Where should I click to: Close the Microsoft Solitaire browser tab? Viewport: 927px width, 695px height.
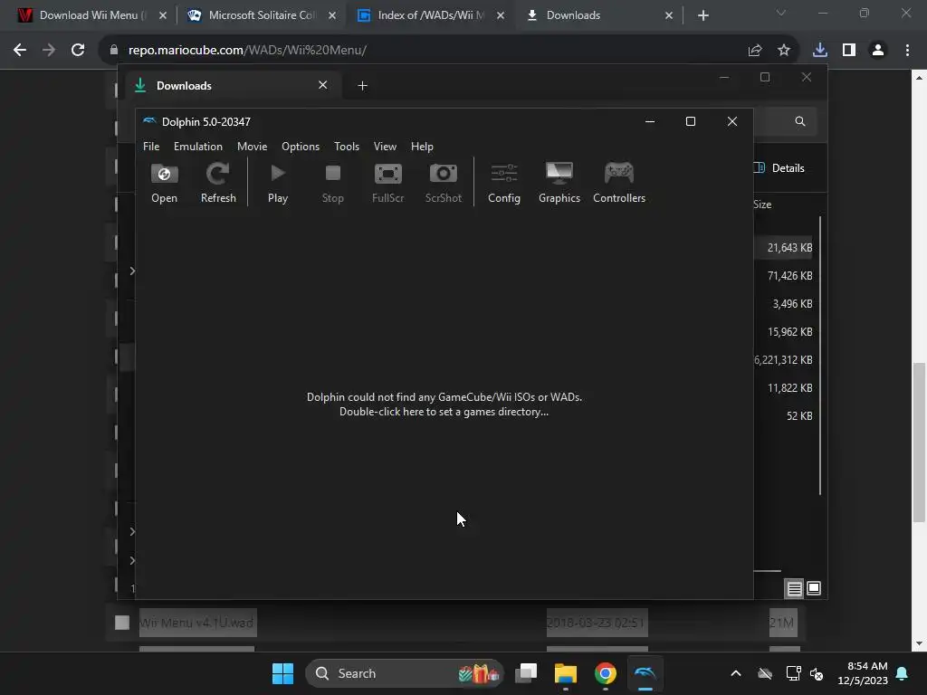[x=332, y=15]
